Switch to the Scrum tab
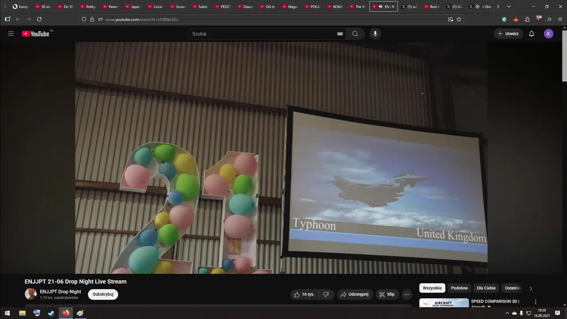The image size is (567, 319). point(178,7)
